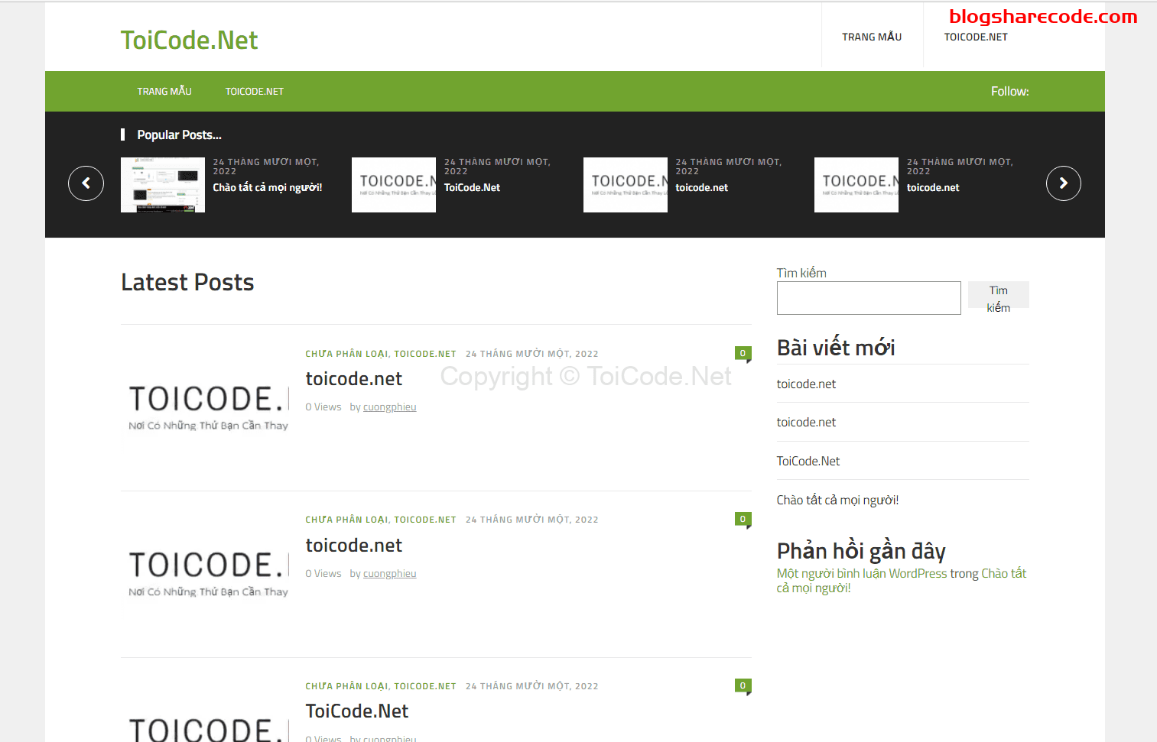Click author cuongphieu on second latest post

pos(389,574)
